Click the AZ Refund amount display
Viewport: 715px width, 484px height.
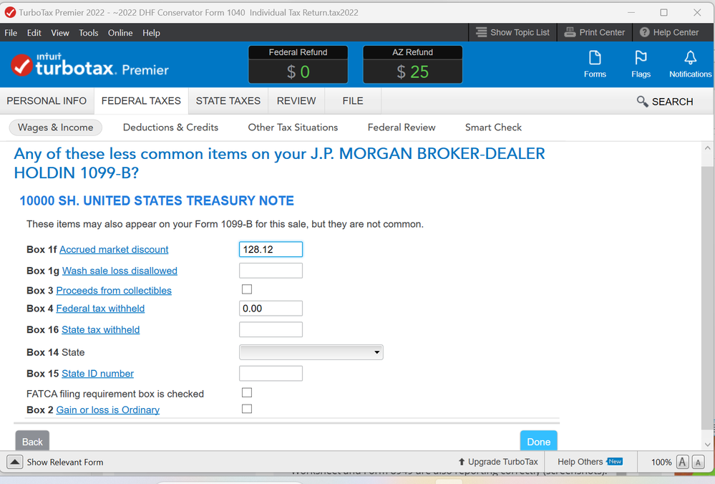point(413,72)
